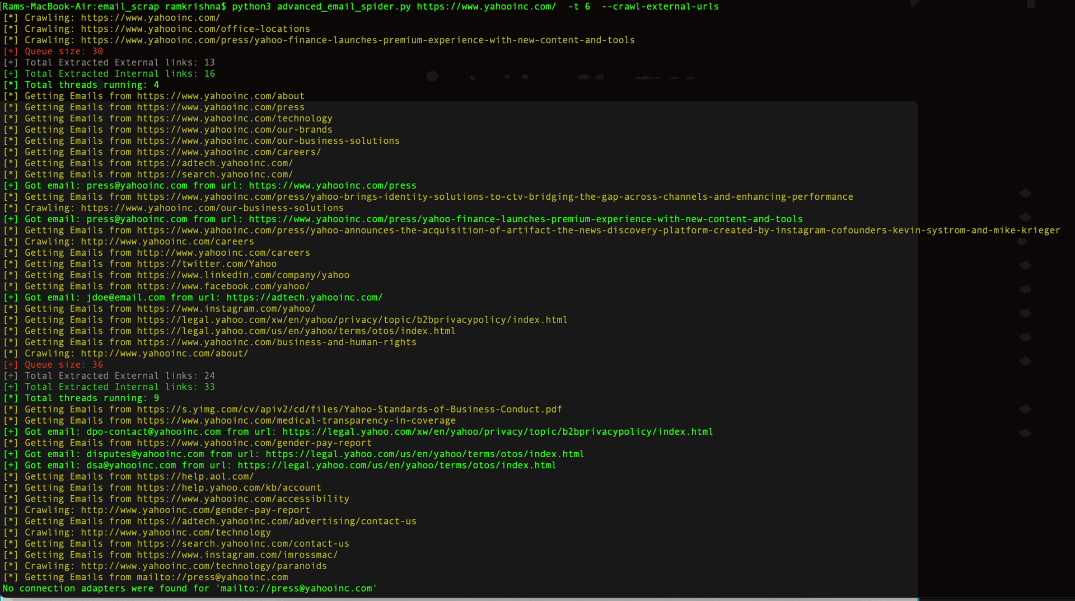Click the https://www.yahooinc.com/careers/ URL

(x=229, y=152)
